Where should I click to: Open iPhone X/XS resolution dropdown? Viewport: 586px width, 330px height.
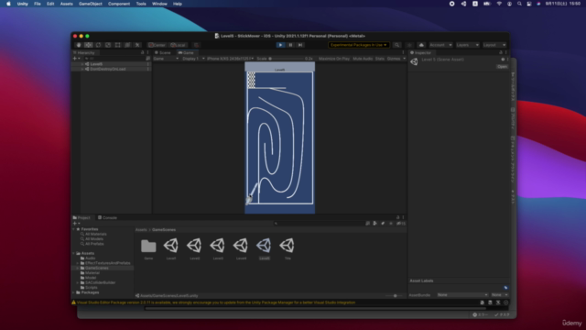click(230, 59)
